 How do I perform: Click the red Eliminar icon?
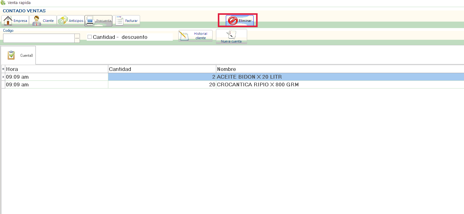[233, 21]
